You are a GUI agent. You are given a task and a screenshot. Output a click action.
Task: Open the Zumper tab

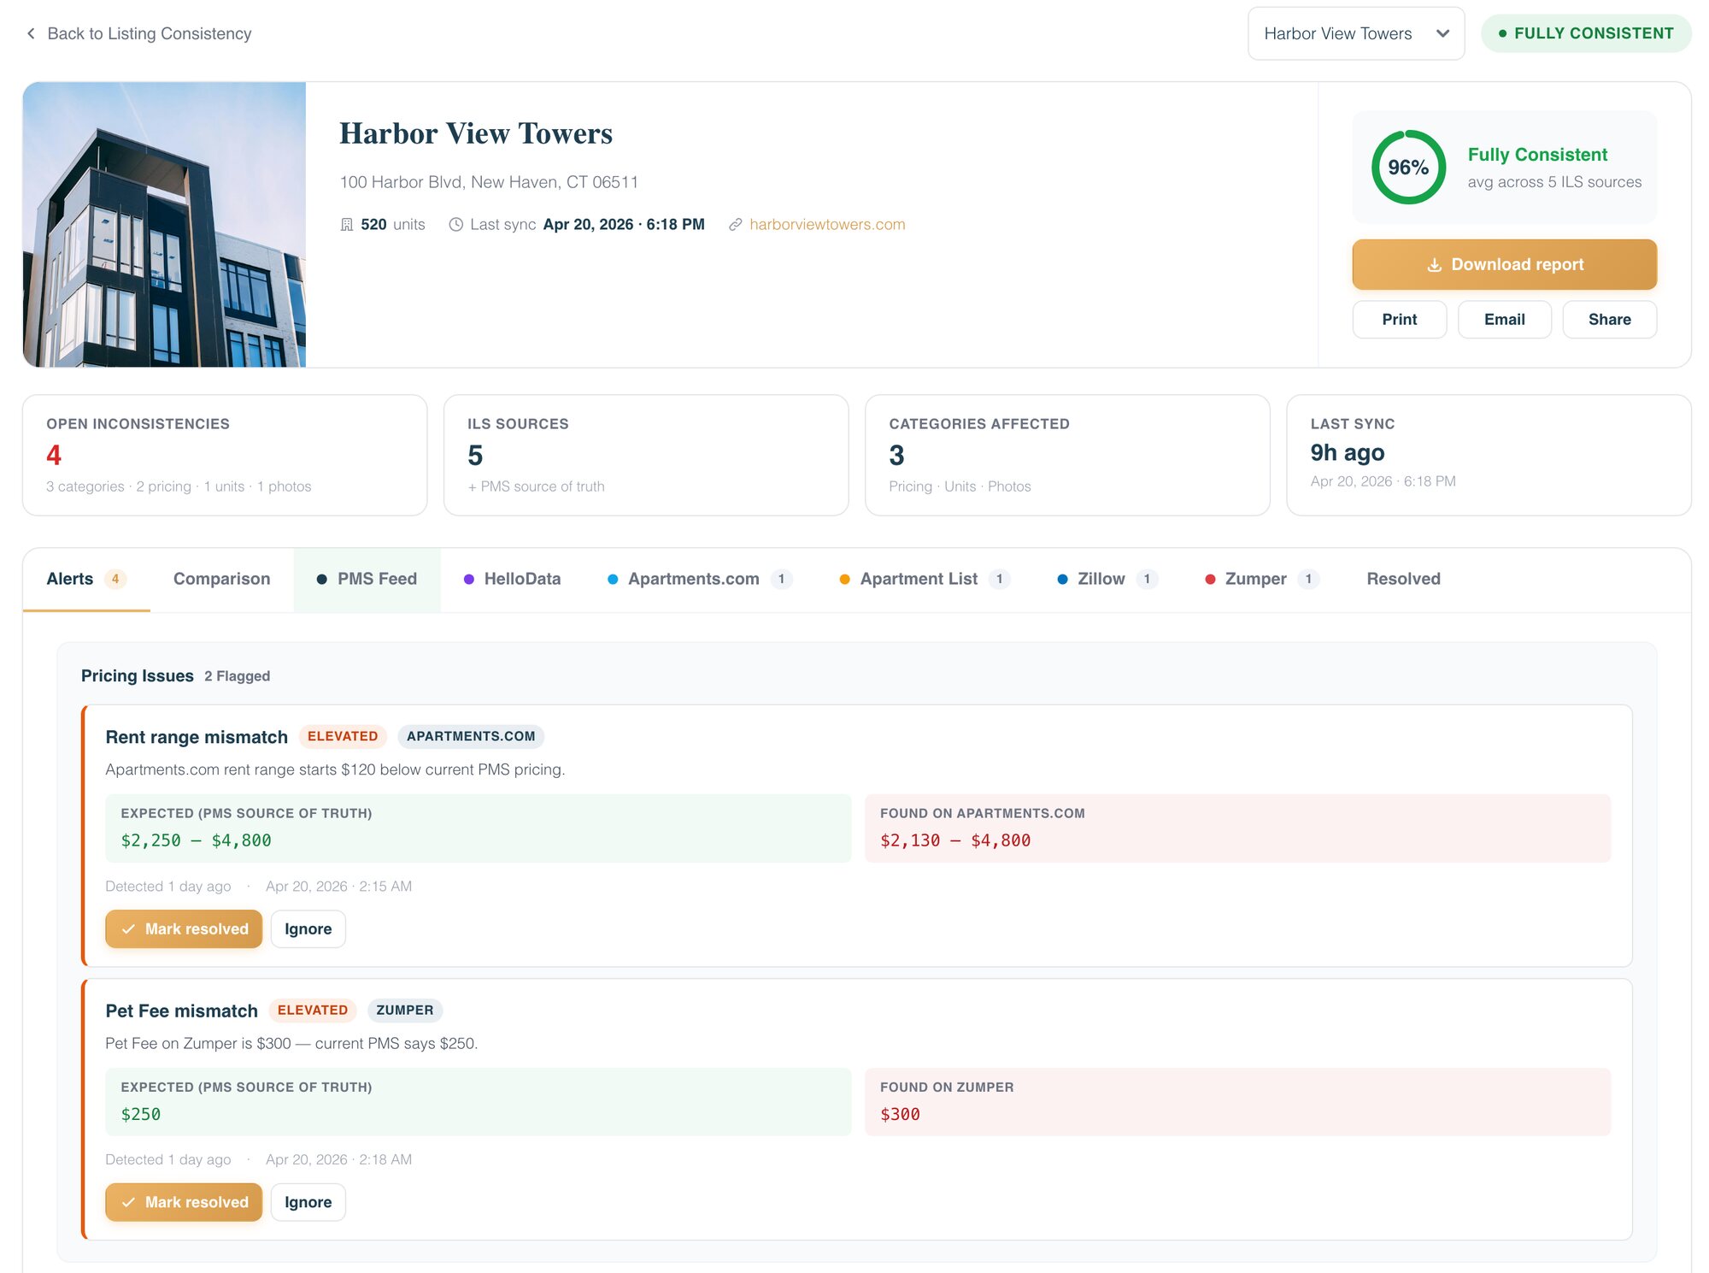[x=1262, y=580]
